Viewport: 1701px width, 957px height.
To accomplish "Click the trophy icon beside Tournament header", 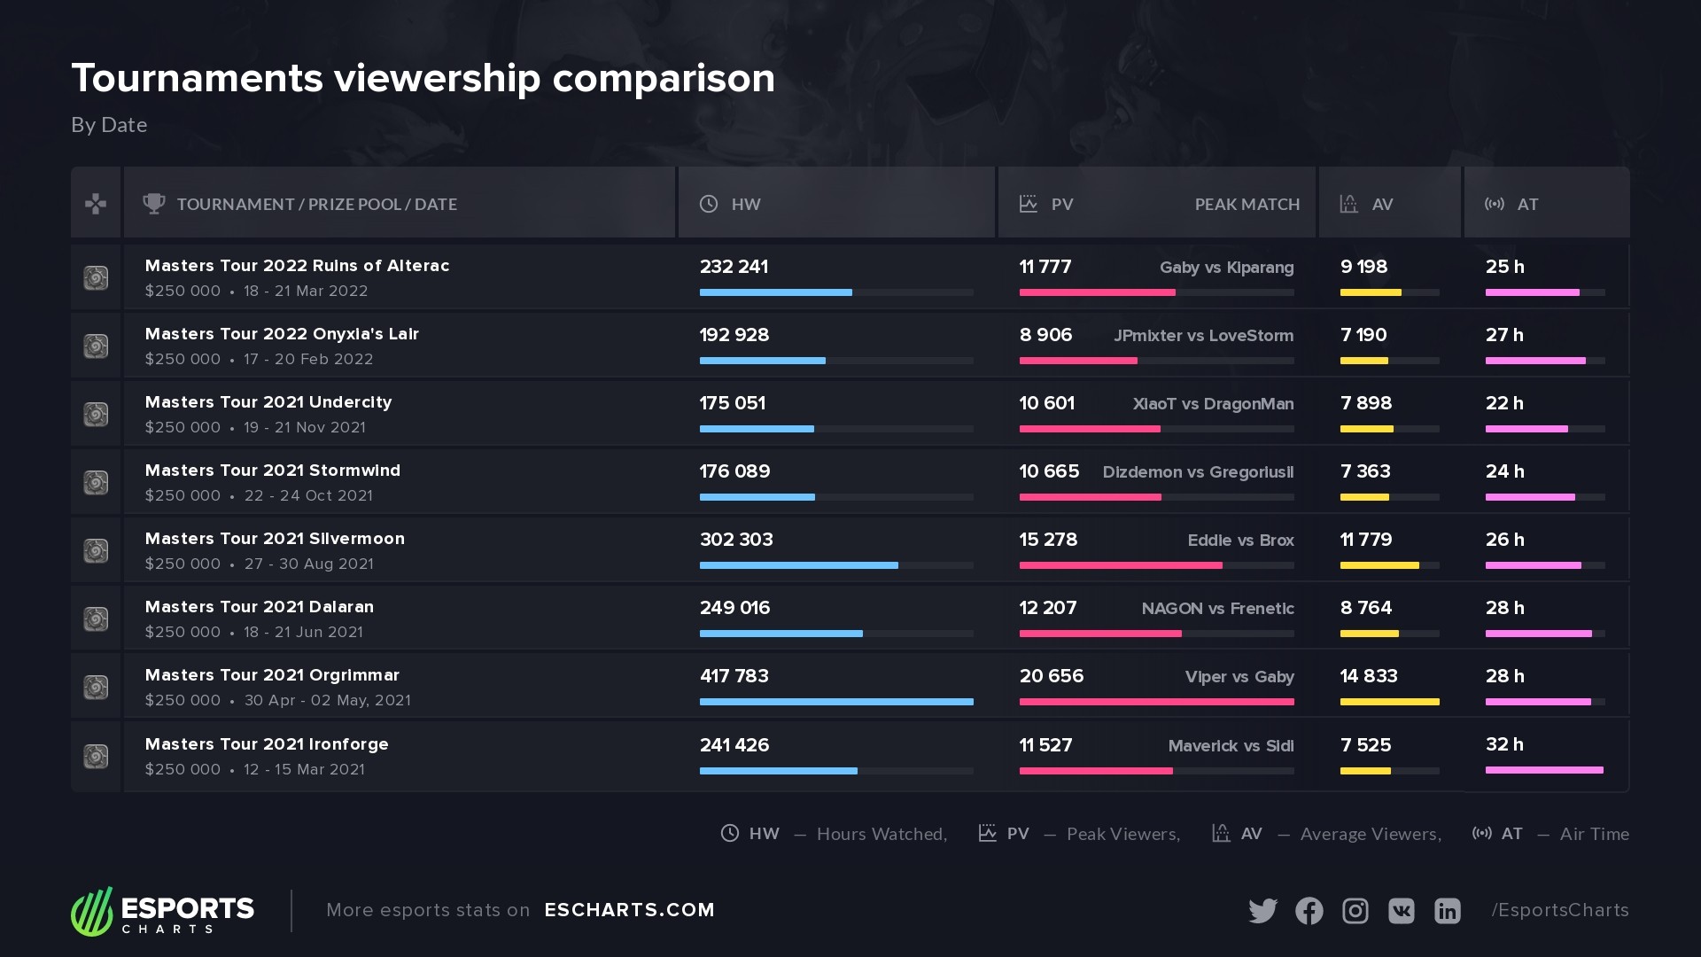I will [x=154, y=204].
